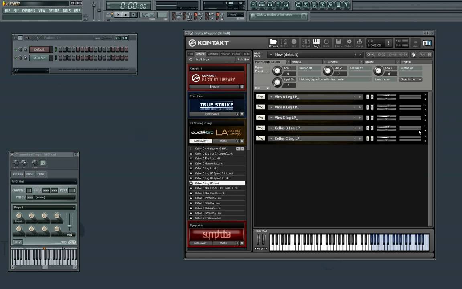The width and height of the screenshot is (462, 289).
Task: Click Symphobia library info icon
Action: pos(237,243)
